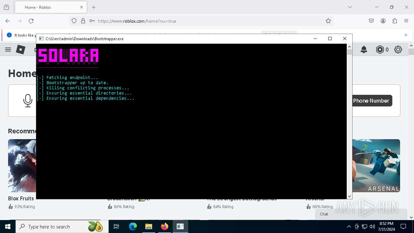Open the Arsenal game thumbnail

pyautogui.click(x=376, y=166)
